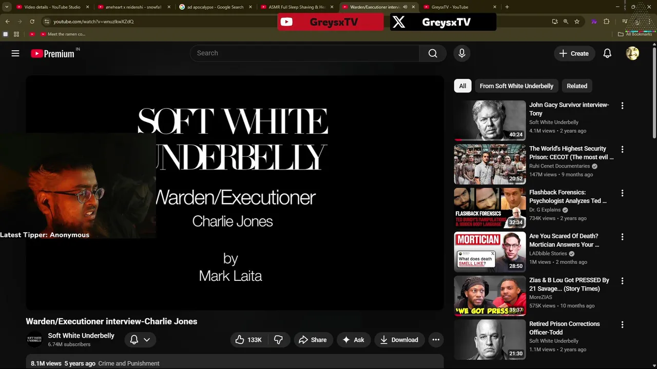Open Retired Prison Corrections Officer-Todd thumbnail
657x369 pixels.
[490, 339]
